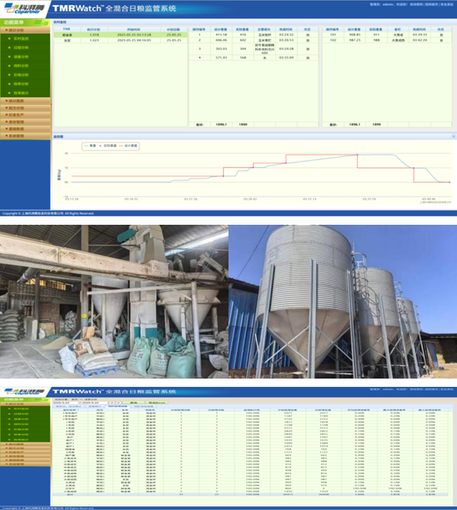Click the total 1899 cell in right table
Screen dimensions: 457x510
[x=376, y=125]
